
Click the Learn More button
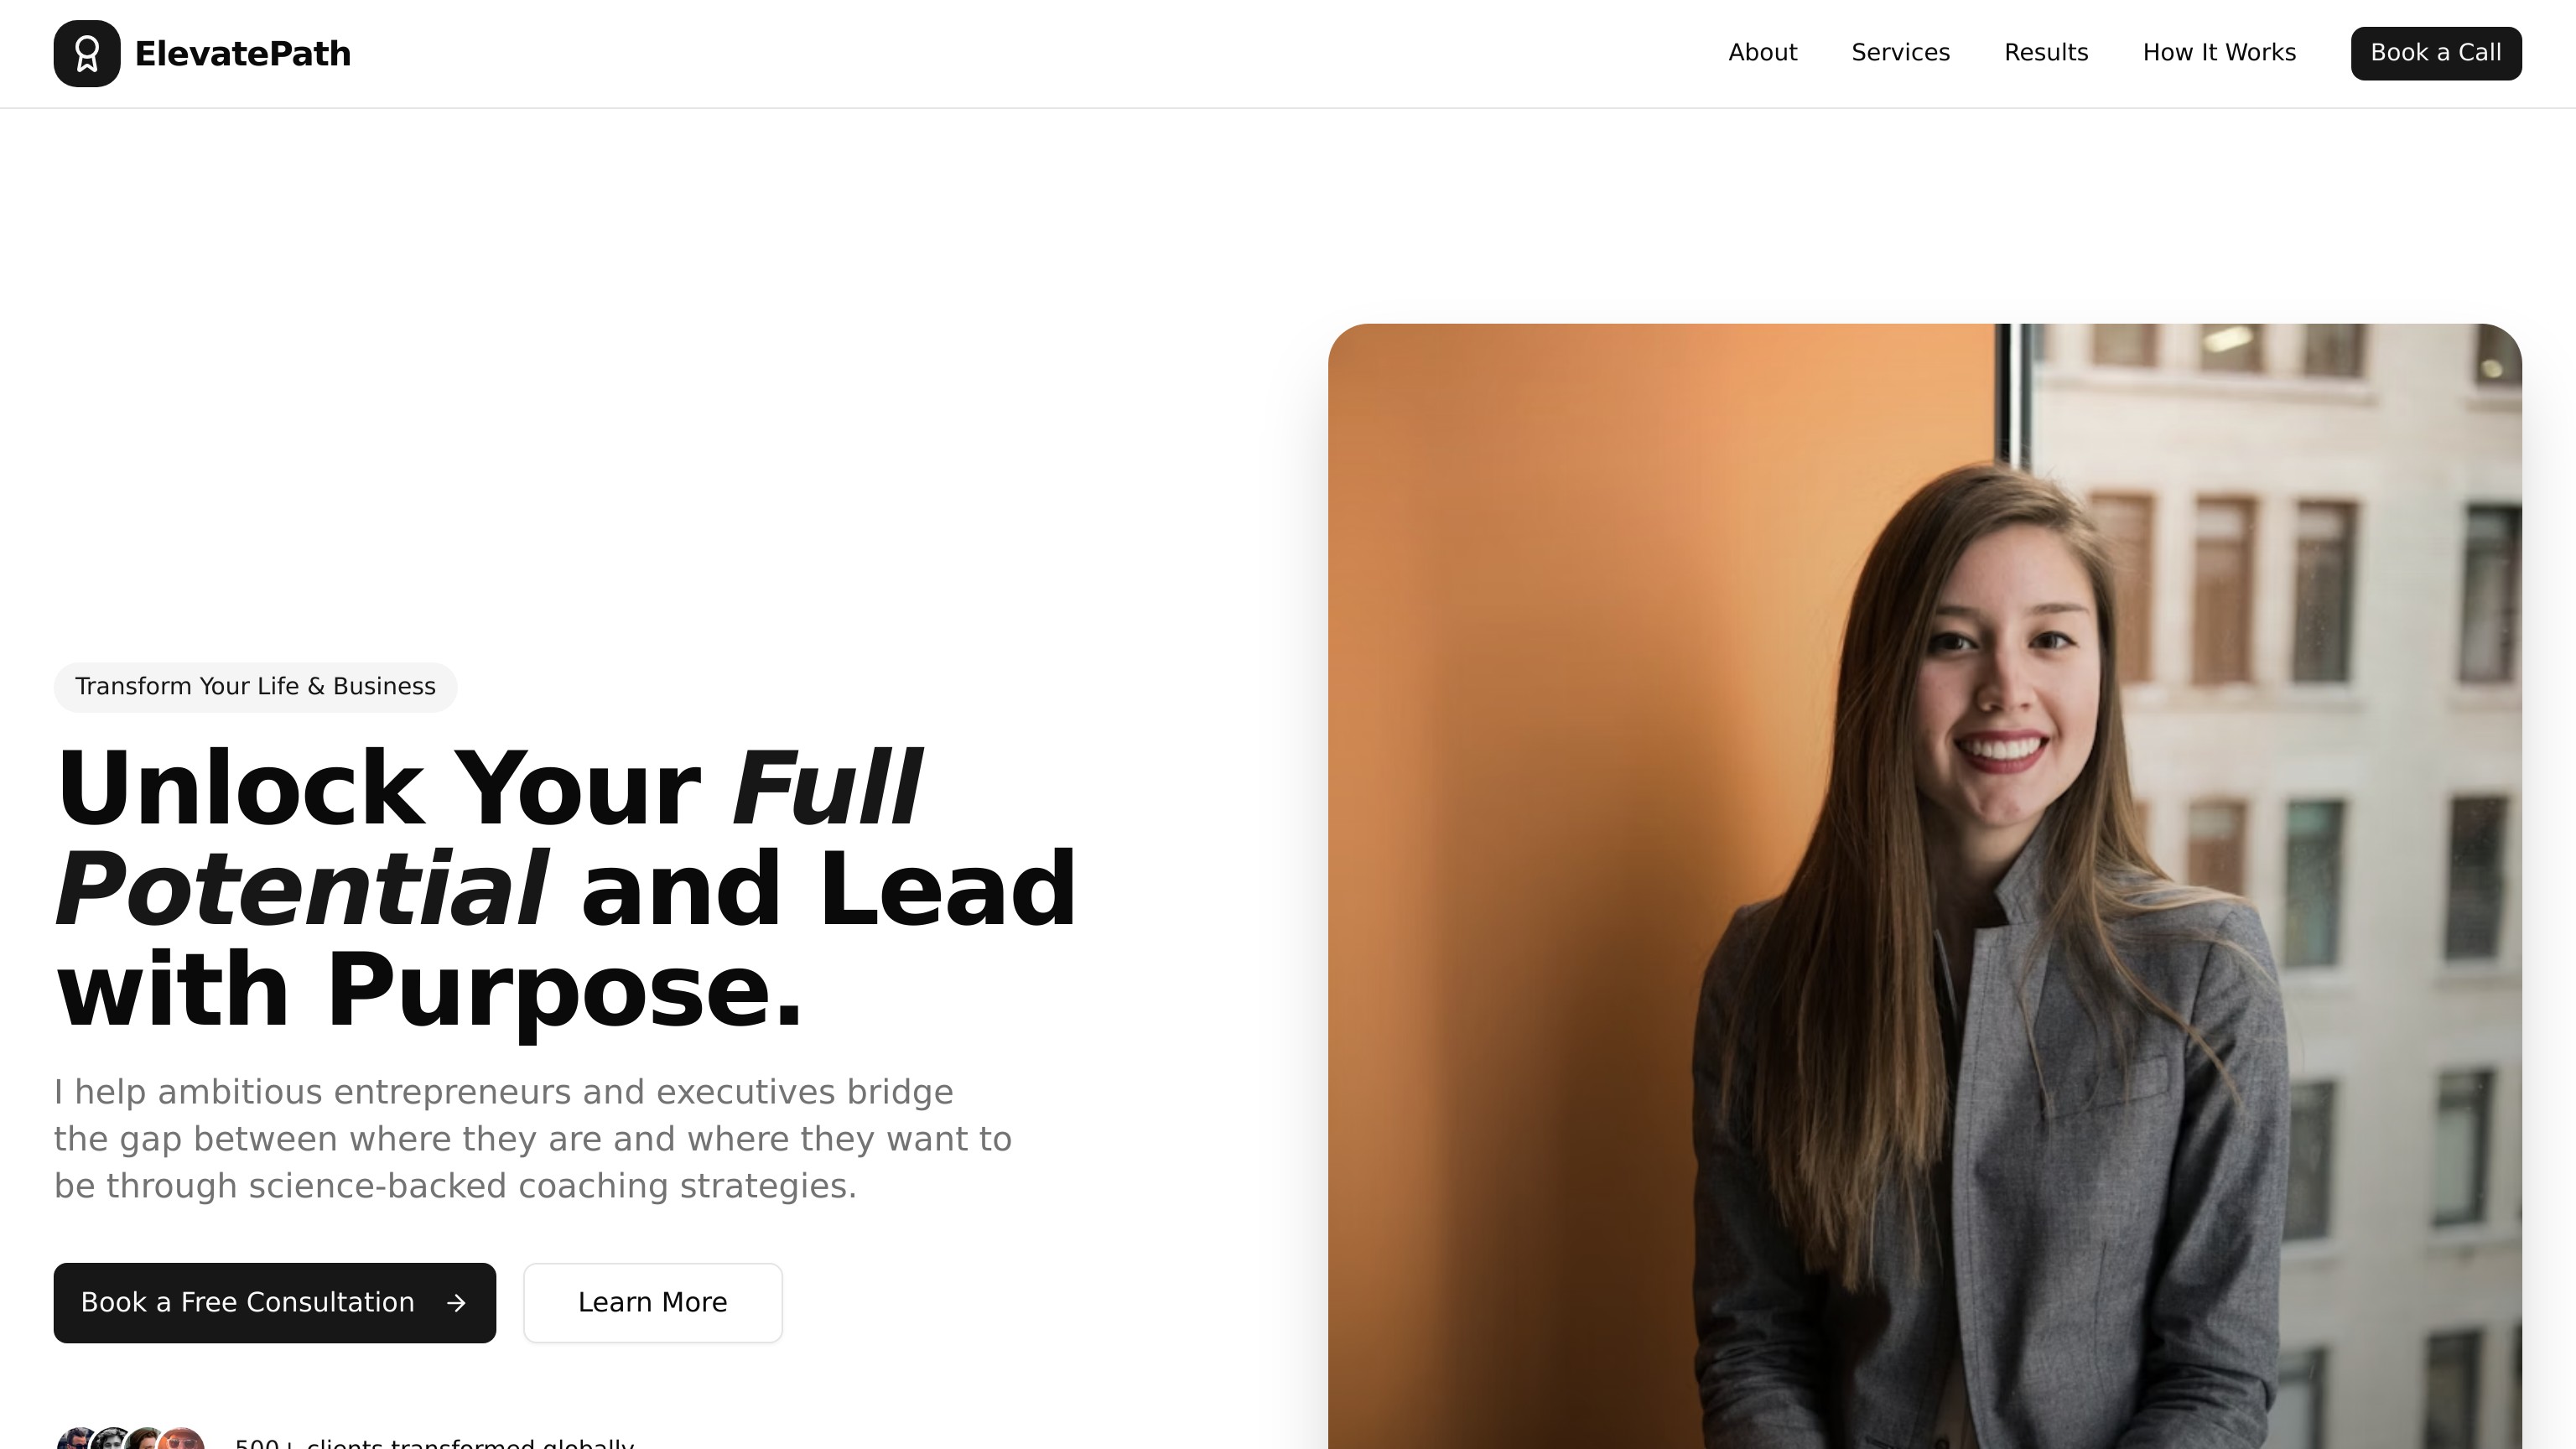[653, 1302]
